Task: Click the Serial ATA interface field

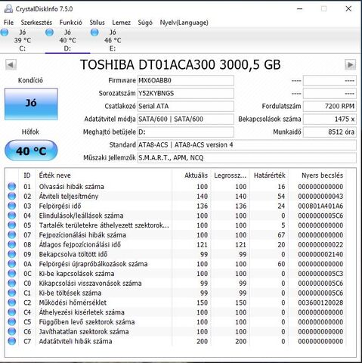Action: tap(186, 107)
